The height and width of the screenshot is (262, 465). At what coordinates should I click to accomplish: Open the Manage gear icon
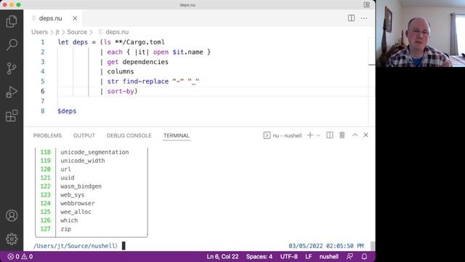[12, 239]
